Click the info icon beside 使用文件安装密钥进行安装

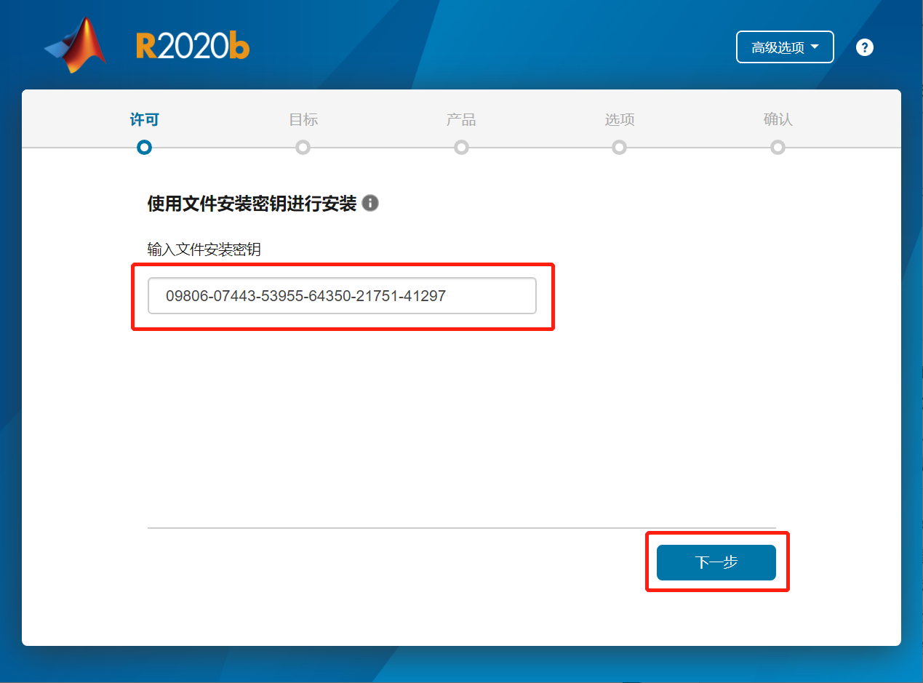(x=371, y=204)
